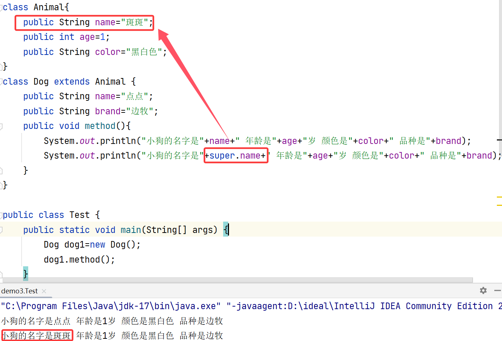Screen dimensions: 502x341
Task: Close the demo3.Test run tab
Action: pos(44,291)
